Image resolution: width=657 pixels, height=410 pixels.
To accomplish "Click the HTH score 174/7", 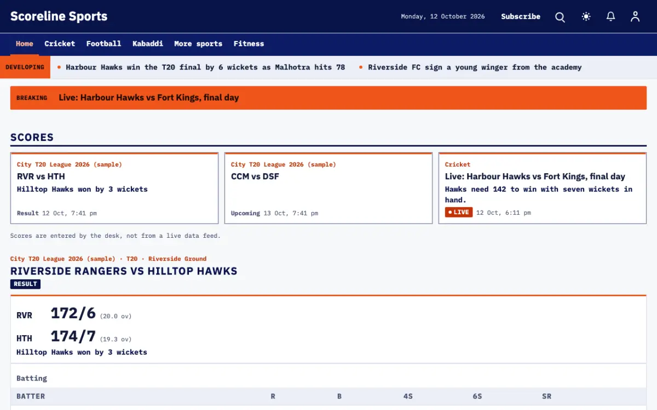I will click(73, 336).
